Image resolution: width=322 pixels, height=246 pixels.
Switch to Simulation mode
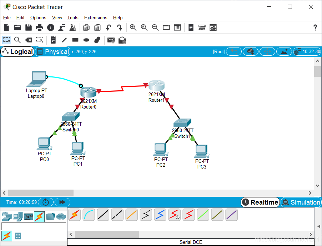click(x=301, y=202)
